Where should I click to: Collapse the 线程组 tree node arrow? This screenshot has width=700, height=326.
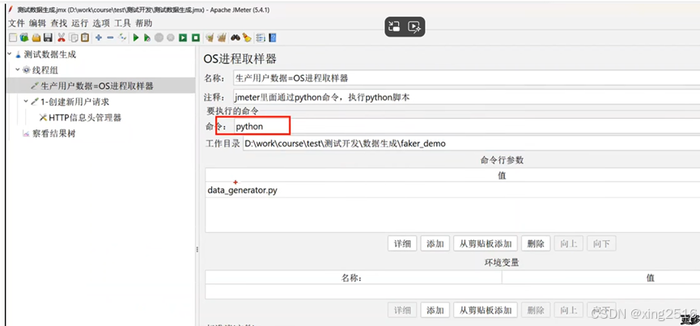[18, 70]
